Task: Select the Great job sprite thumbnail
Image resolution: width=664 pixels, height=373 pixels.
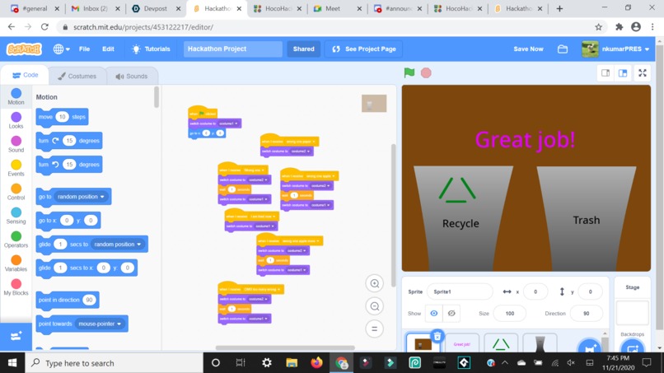Action: coord(462,343)
